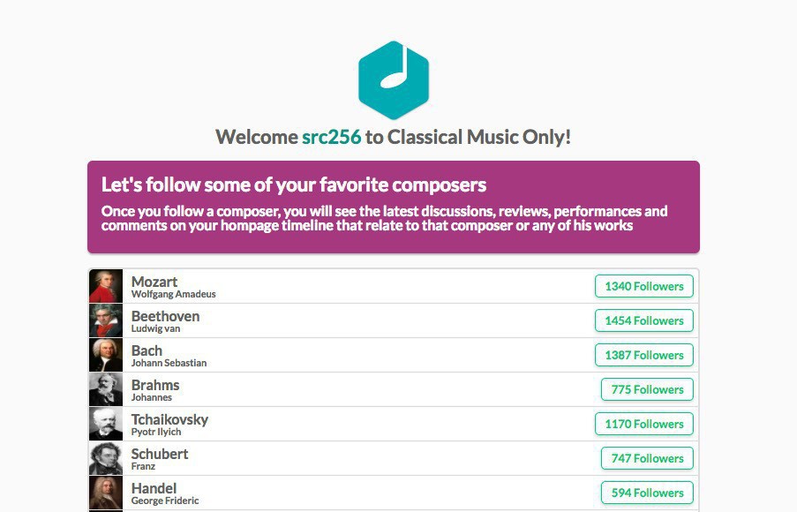Click Handel's portrait thumbnail

pos(106,493)
